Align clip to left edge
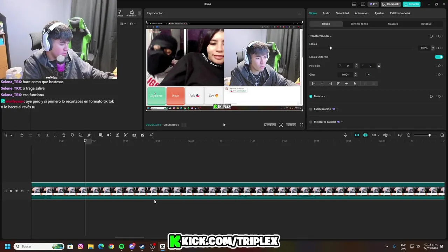The image size is (448, 252). (314, 84)
